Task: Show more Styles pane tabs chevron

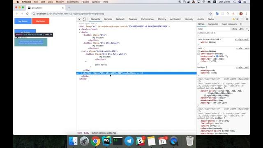Action: pyautogui.click(x=241, y=24)
